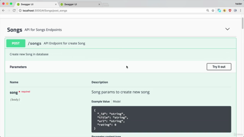Viewport: 244px width, 137px height.
Task: Click the Name column header
Action: coord(14,82)
